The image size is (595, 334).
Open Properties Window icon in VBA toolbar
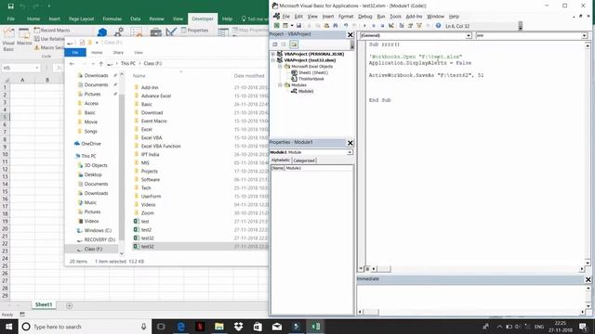pos(410,26)
